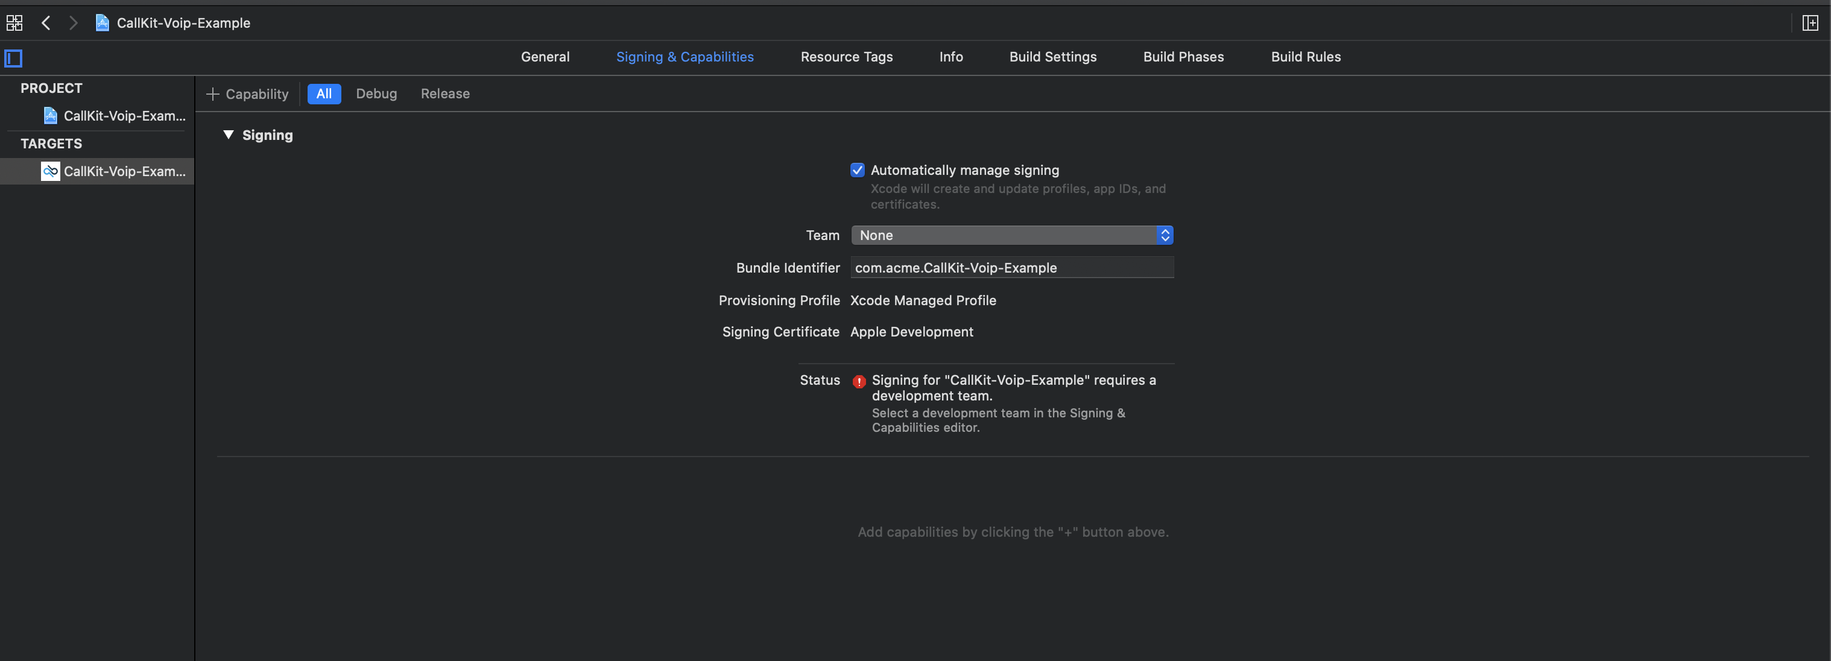Open the Build Phases tab
The height and width of the screenshot is (661, 1831).
1183,57
